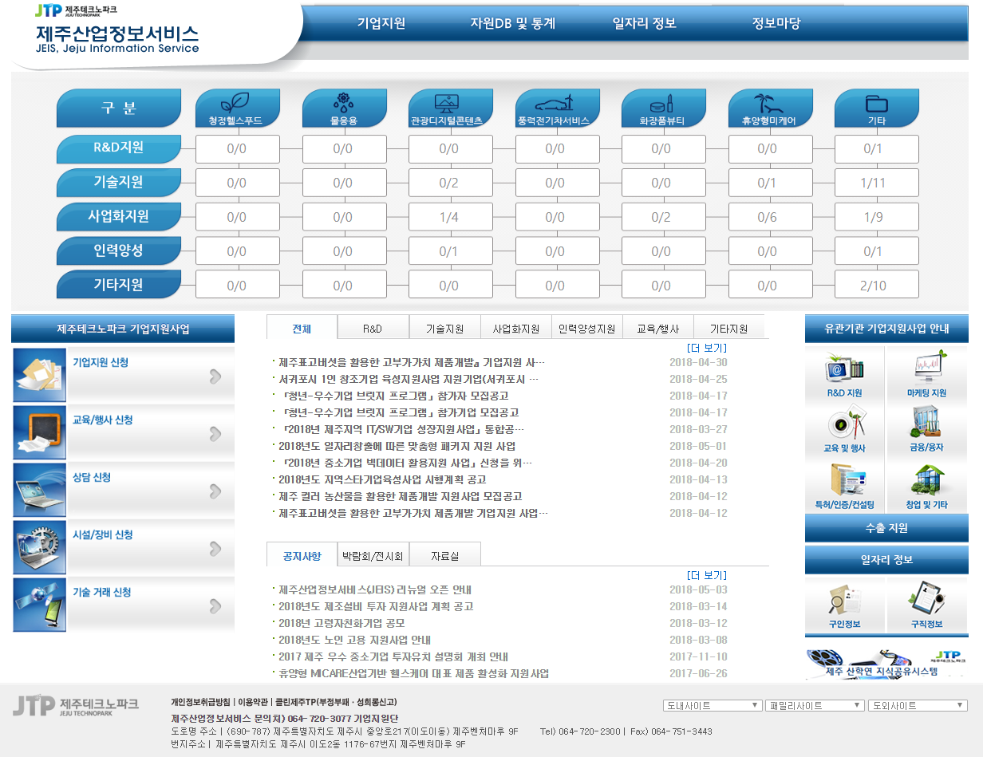This screenshot has width=983, height=757.
Task: Click the 수출 지원 button
Action: [886, 528]
